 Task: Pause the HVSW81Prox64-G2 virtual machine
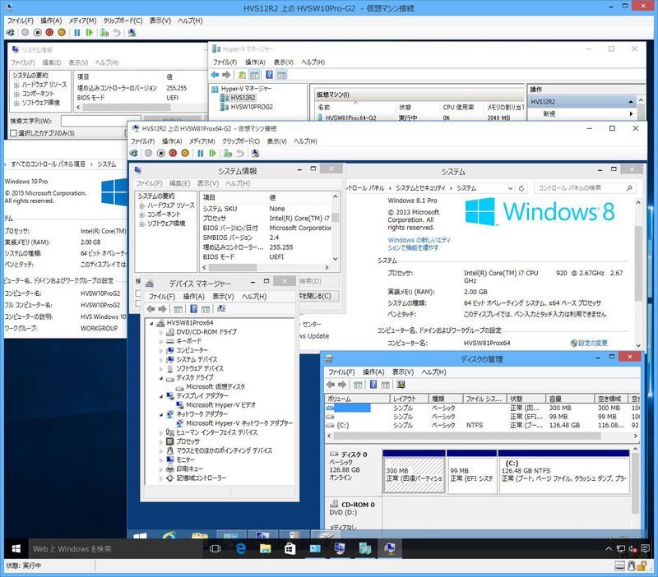click(x=201, y=153)
